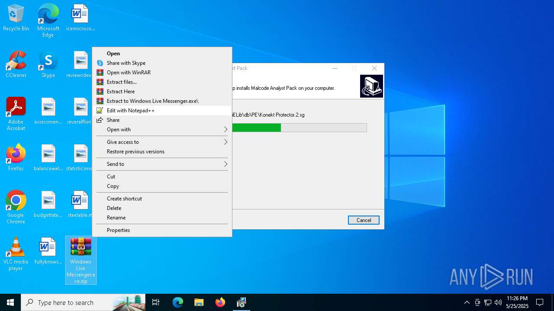This screenshot has width=554, height=311.
Task: Choose Extract files... option
Action: 162,82
